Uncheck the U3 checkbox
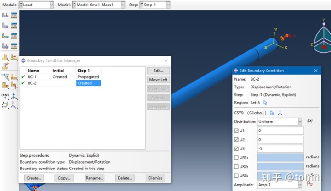The height and width of the screenshot is (191, 331). tap(236, 149)
